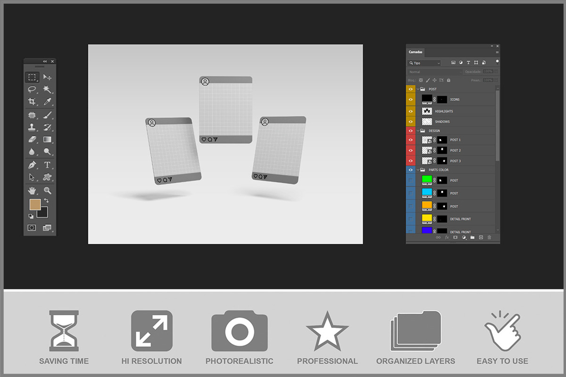Collapse the DESIGN group folder
The image size is (566, 377).
pyautogui.click(x=418, y=131)
